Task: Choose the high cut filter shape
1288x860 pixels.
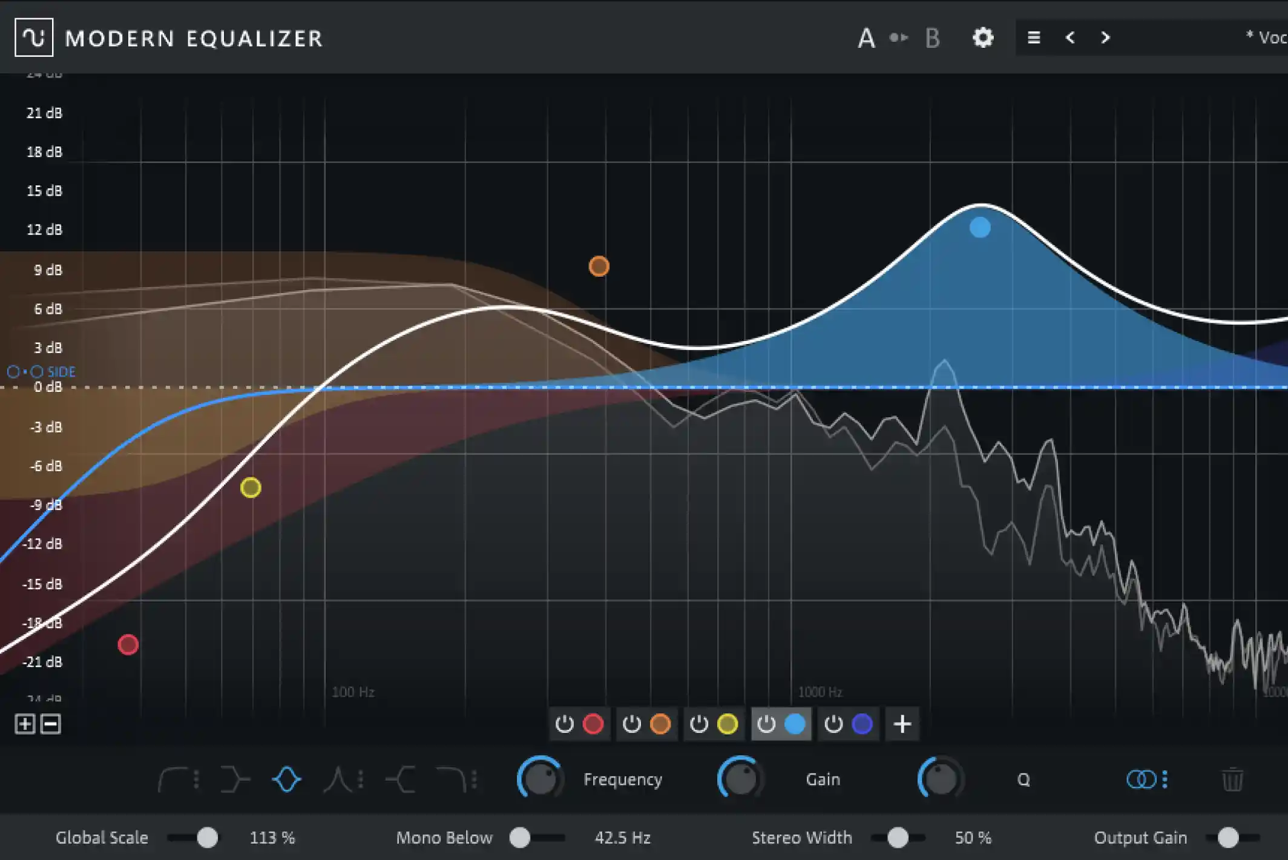Action: click(x=452, y=779)
